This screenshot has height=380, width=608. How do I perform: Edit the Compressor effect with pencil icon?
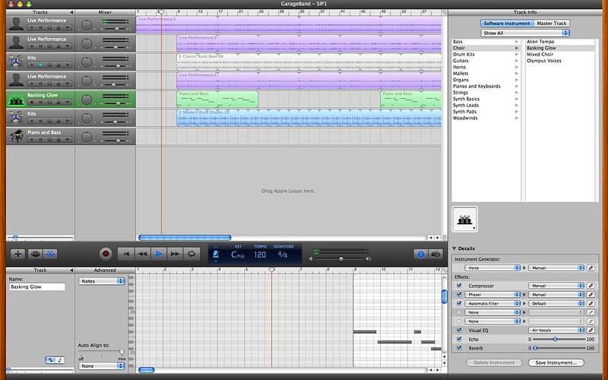(591, 286)
